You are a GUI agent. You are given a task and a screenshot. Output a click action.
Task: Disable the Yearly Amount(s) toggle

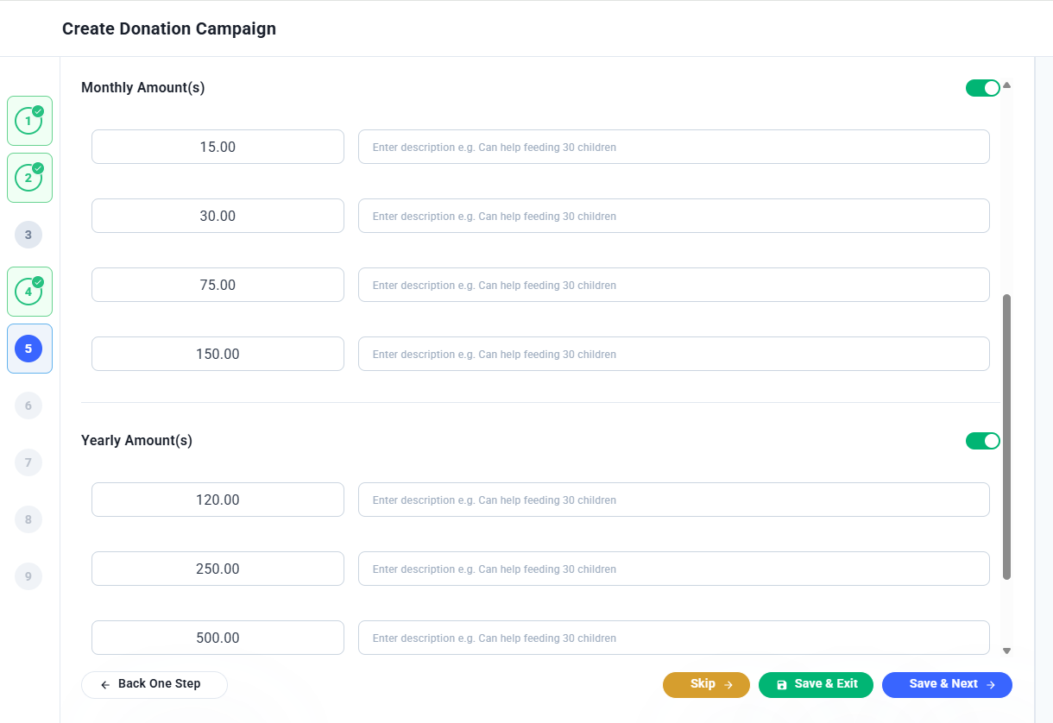click(x=983, y=441)
